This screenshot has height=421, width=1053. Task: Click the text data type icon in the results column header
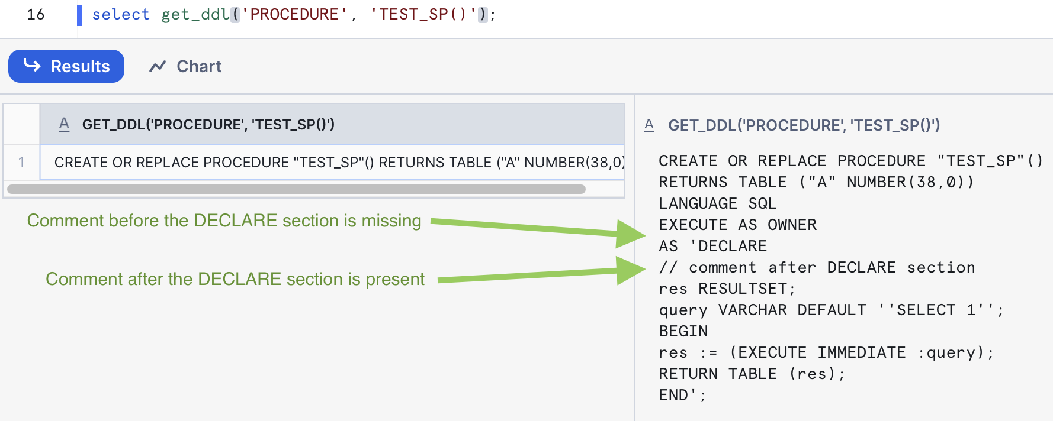click(x=64, y=125)
